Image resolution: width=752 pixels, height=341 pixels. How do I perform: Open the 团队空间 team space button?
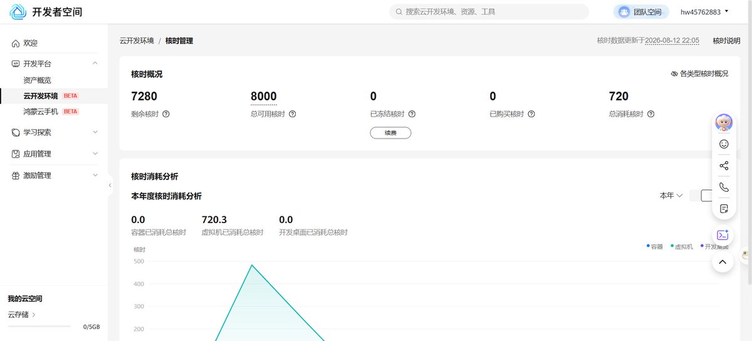(x=641, y=12)
